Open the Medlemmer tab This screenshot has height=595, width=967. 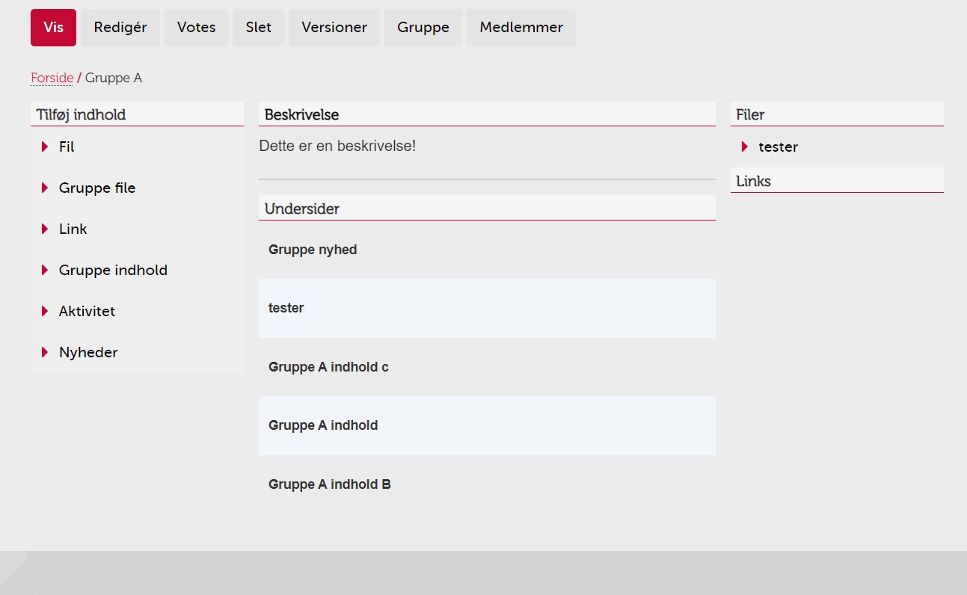coord(521,27)
